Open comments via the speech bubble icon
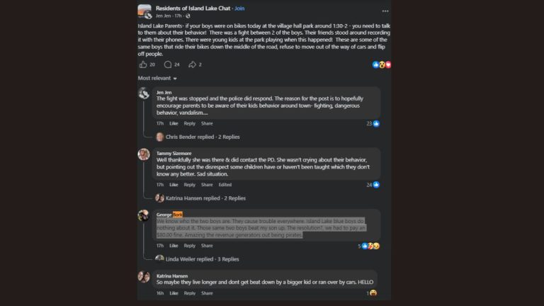The width and height of the screenshot is (544, 306). 168,64
